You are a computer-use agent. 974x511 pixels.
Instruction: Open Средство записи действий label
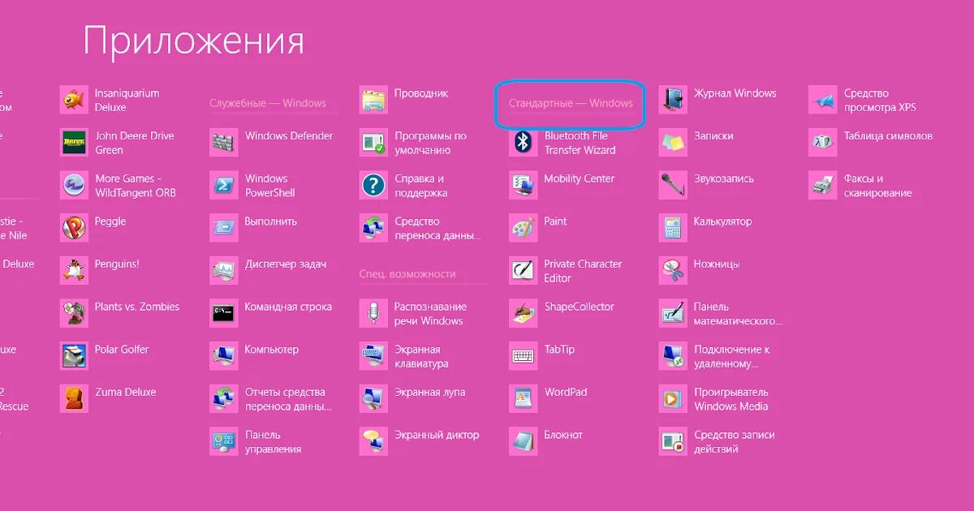tap(735, 442)
